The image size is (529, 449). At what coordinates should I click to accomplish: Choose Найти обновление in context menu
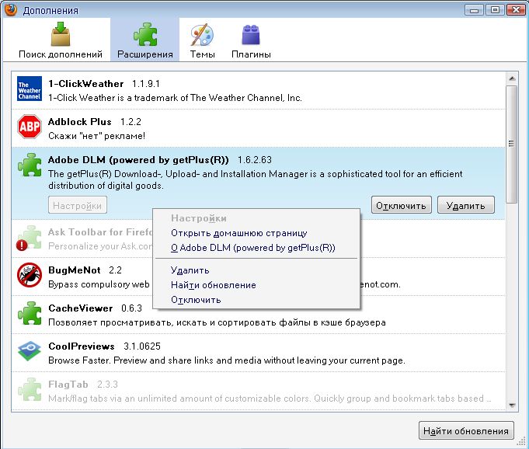[256, 285]
